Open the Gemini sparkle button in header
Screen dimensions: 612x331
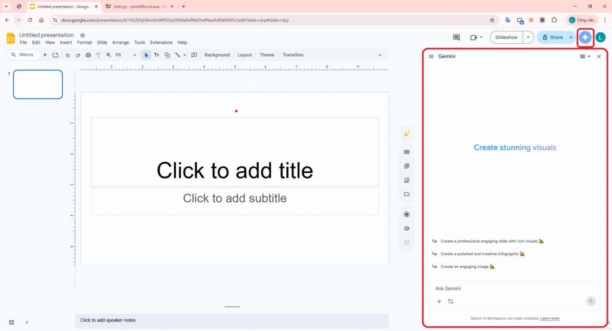coord(585,37)
